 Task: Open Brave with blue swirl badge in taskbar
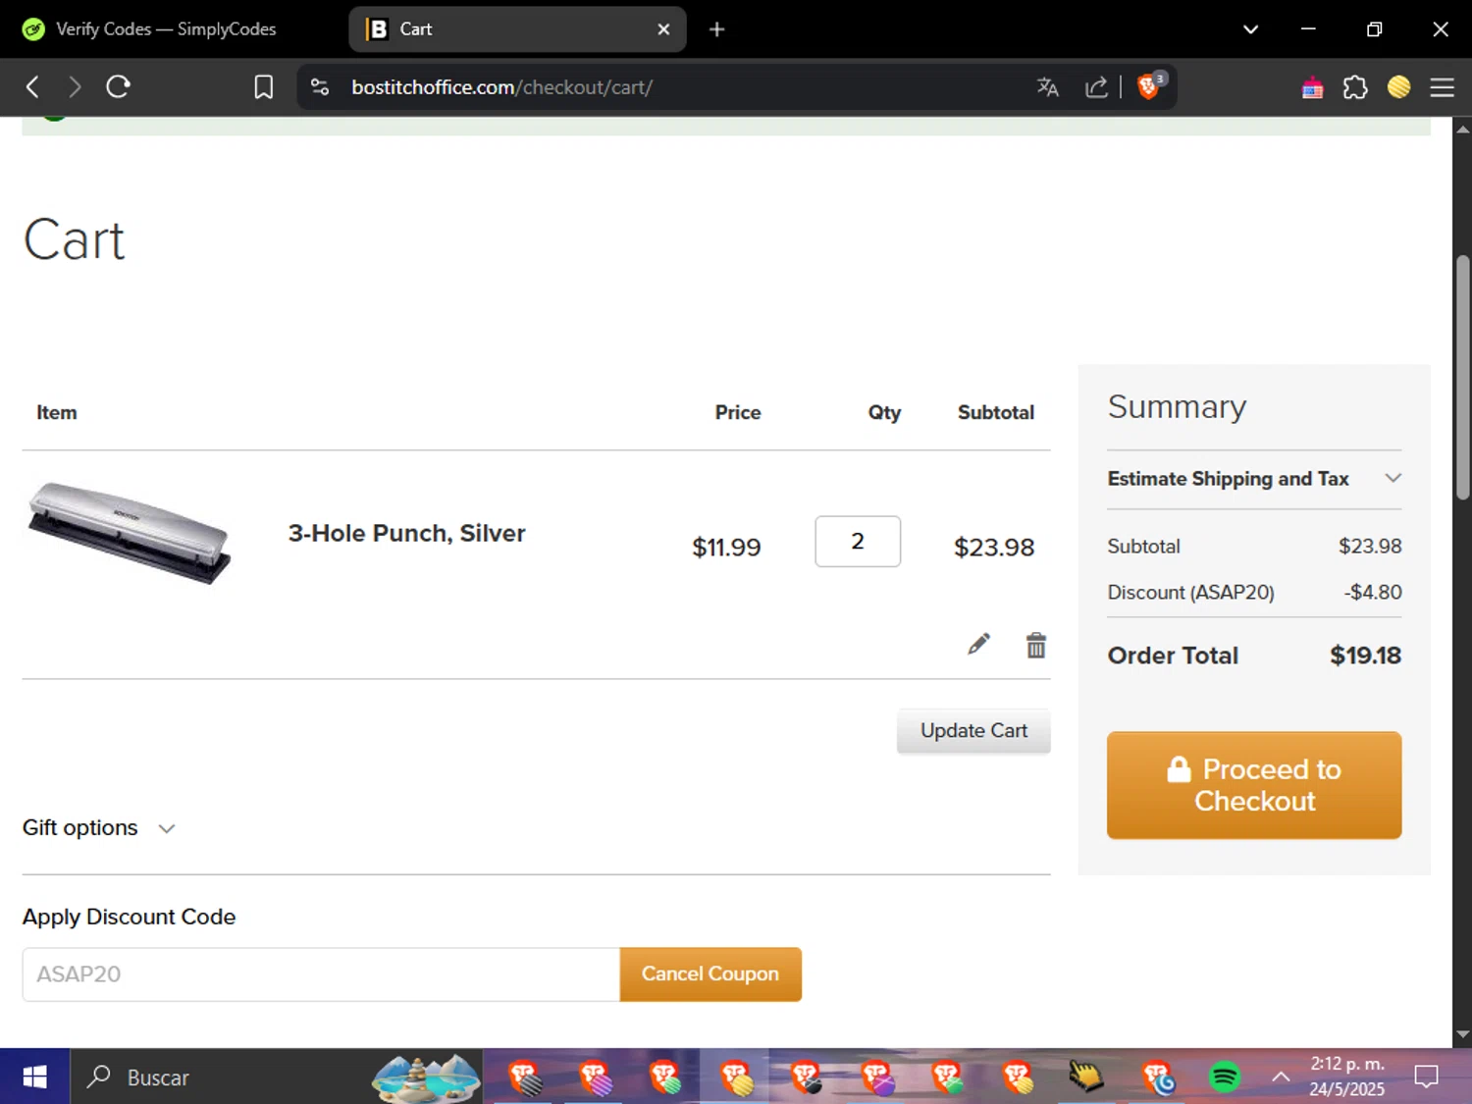[x=1157, y=1077]
